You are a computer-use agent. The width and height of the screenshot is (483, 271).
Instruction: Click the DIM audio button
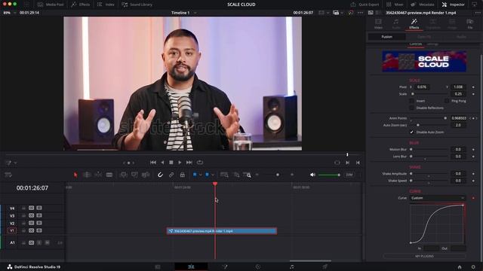pos(349,175)
